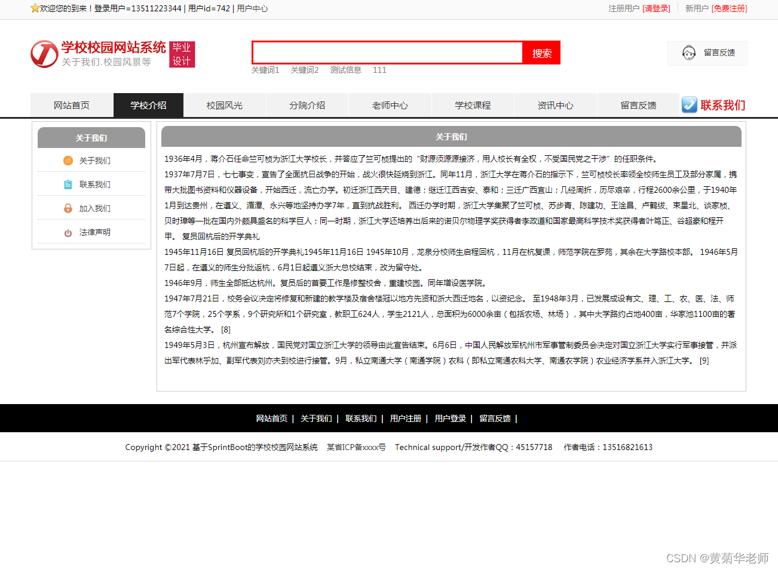Screen dimensions: 778x570
Task: Click footer link 关于我们
Action: coord(316,418)
